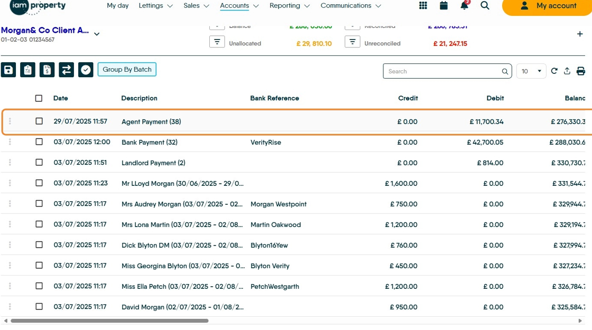Open the rows-per-page dropdown showing 10

[x=531, y=71]
